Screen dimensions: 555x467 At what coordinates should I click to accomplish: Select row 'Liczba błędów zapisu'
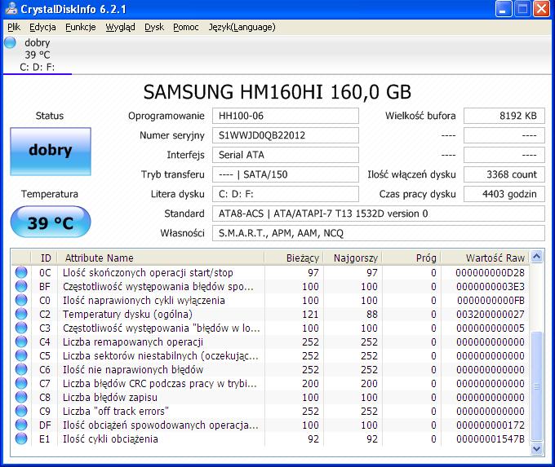click(x=270, y=398)
